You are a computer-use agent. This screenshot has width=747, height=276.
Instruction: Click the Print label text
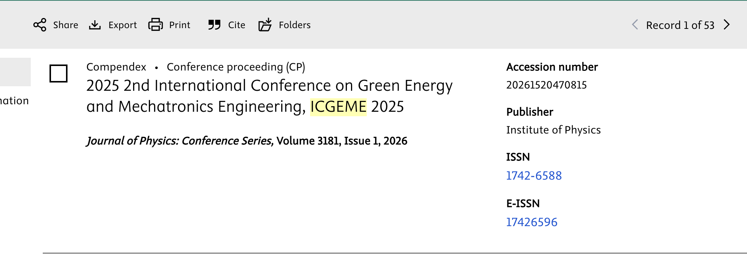pyautogui.click(x=180, y=25)
